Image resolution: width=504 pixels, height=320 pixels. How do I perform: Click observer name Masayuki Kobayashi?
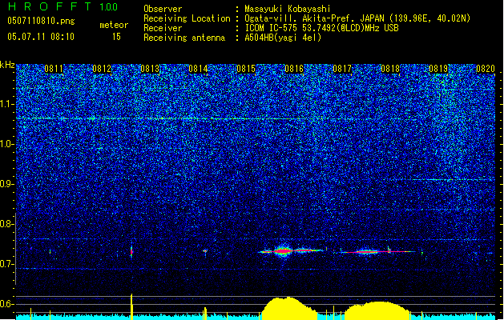point(288,9)
